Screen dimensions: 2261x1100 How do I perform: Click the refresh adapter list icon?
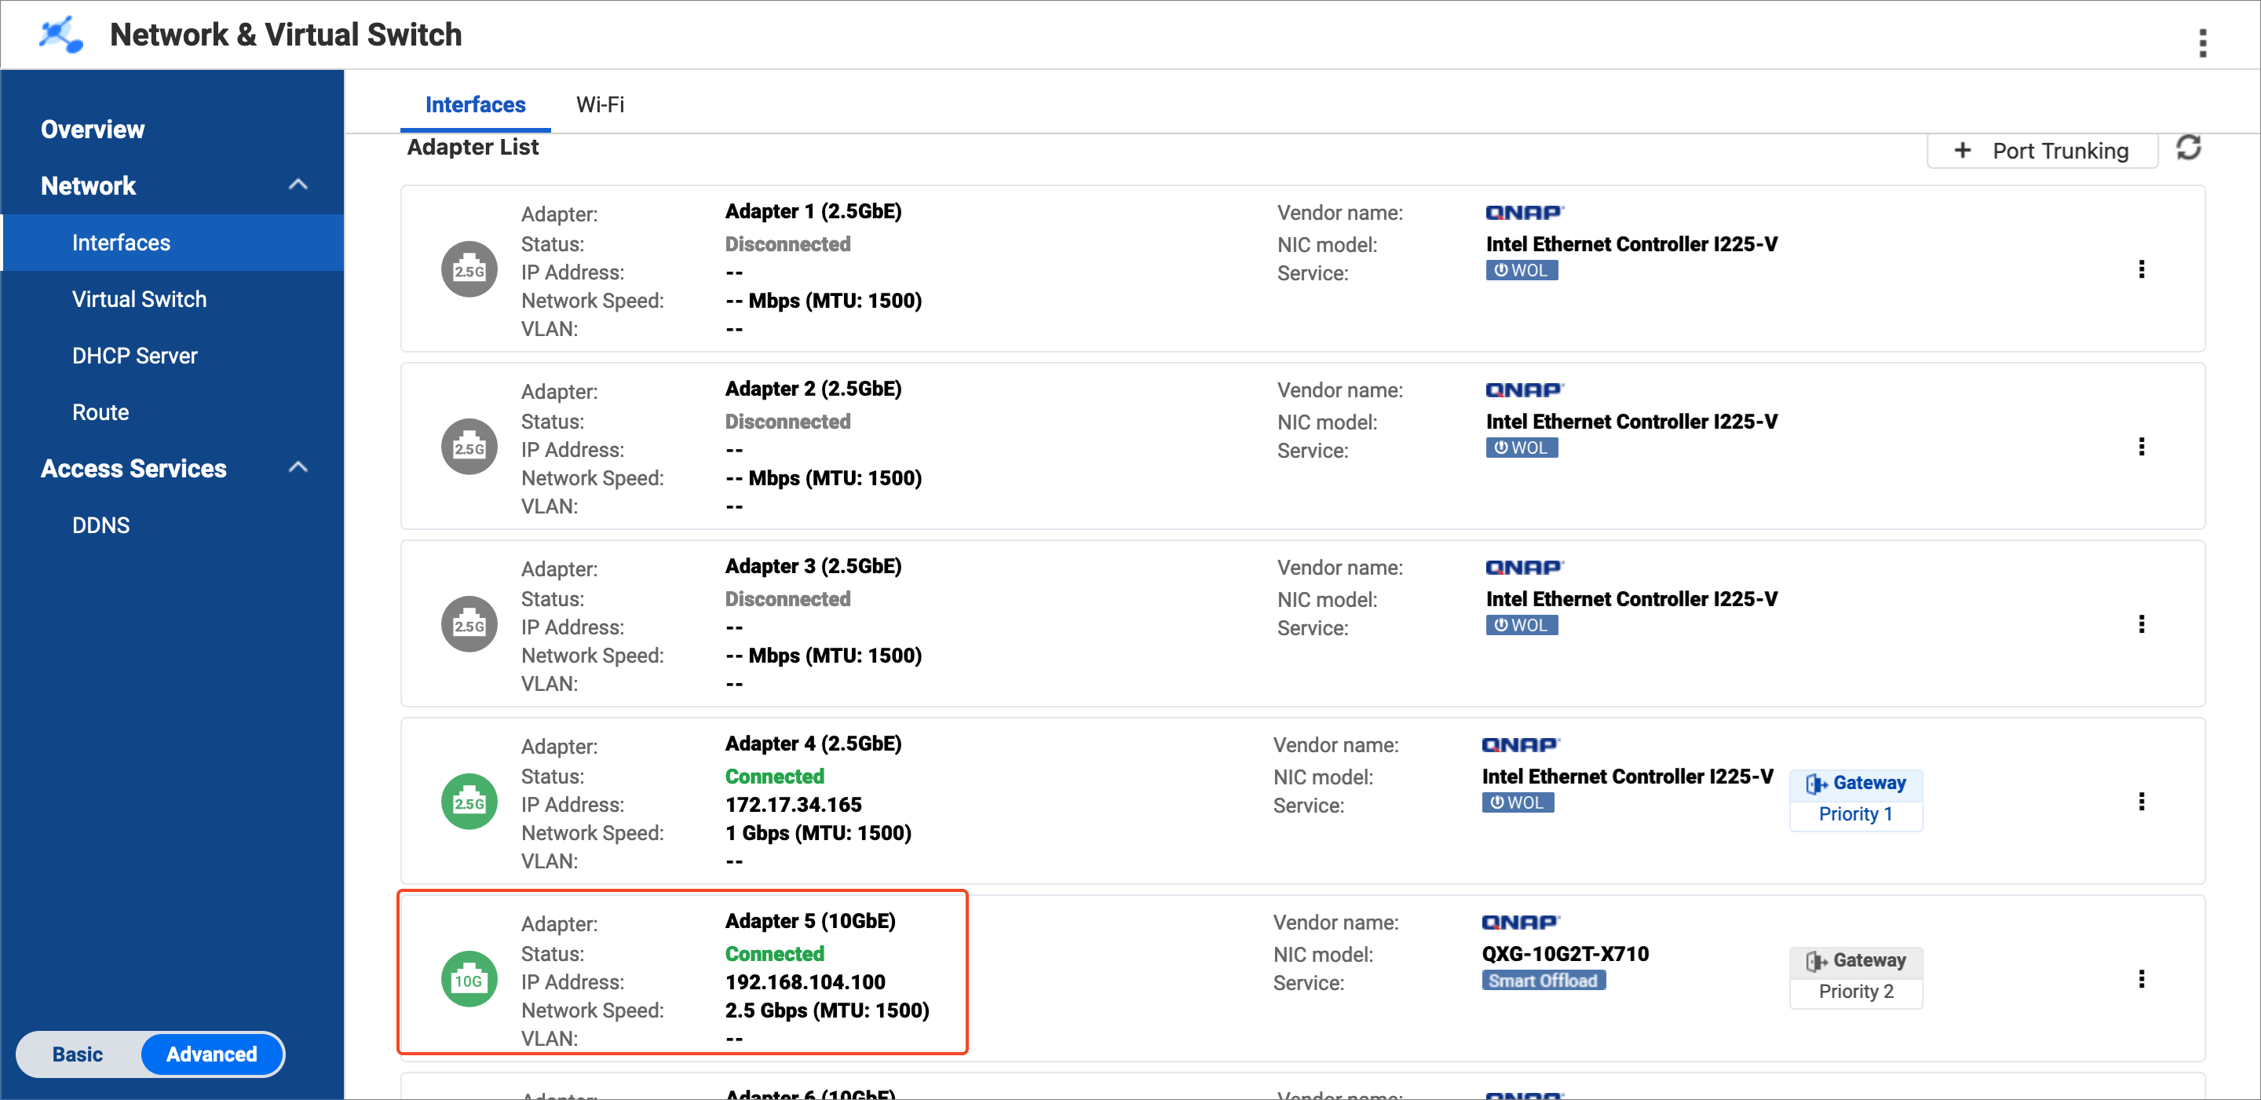(x=2188, y=148)
